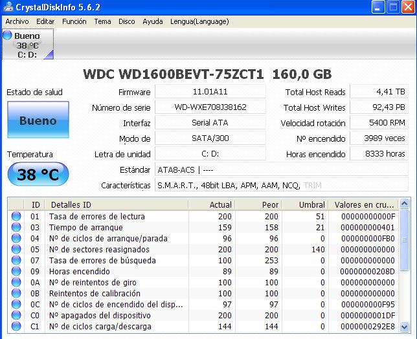Image resolution: width=417 pixels, height=339 pixels.
Task: Click the scroll up arrow of the SMART list
Action: (404, 204)
